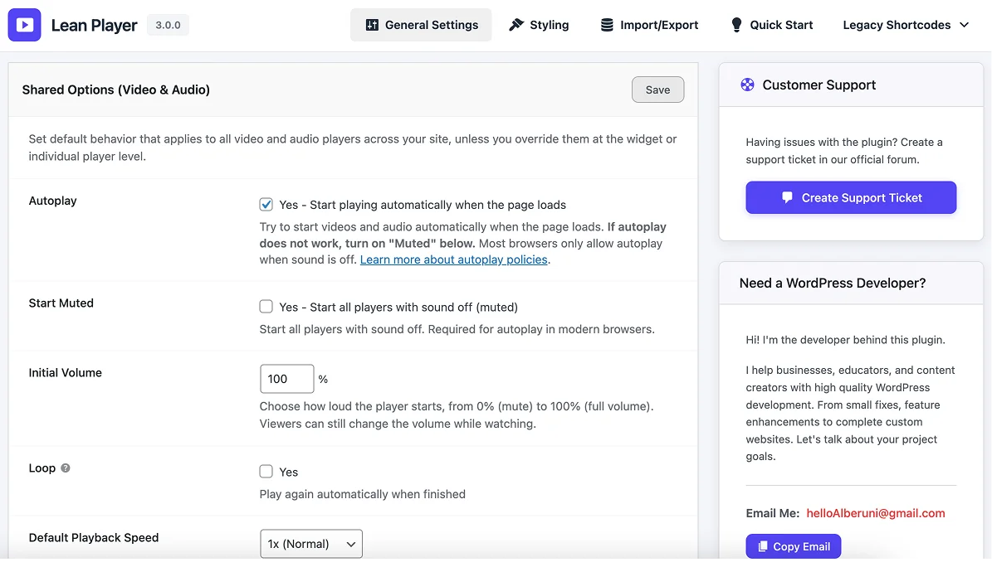Click the Create Support Ticket button
This screenshot has width=992, height=567.
[x=851, y=198]
